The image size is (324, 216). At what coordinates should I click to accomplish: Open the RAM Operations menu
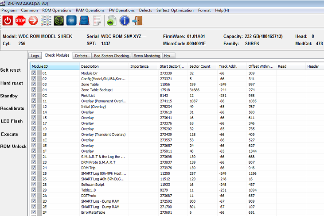pyautogui.click(x=90, y=10)
